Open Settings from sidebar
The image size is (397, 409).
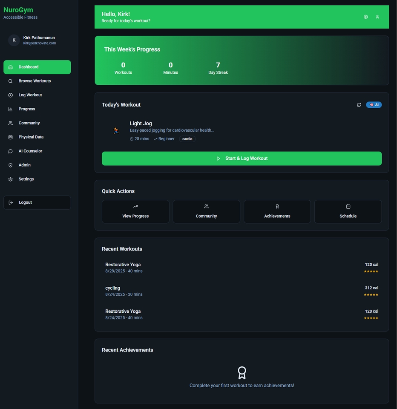(x=37, y=179)
